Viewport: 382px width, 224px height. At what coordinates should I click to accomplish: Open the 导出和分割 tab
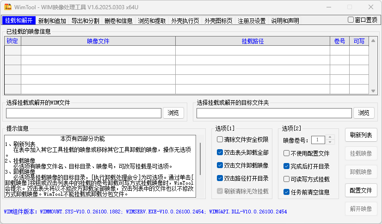pos(86,21)
